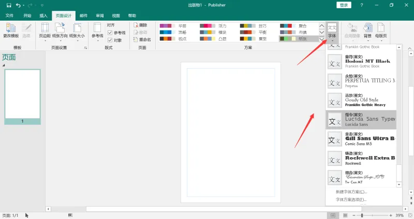
Task: Open the 文件 menu tab
Action: point(9,15)
